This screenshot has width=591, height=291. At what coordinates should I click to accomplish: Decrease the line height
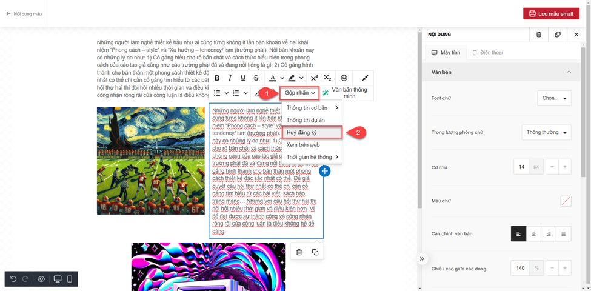(552, 268)
